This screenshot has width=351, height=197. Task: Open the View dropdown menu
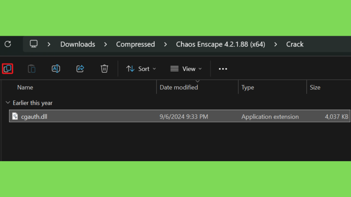click(186, 69)
